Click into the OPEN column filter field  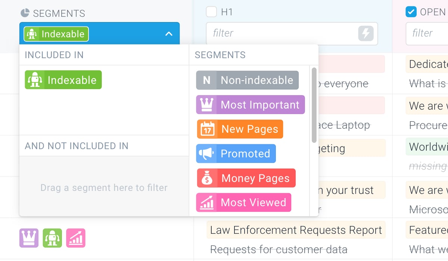[427, 34]
